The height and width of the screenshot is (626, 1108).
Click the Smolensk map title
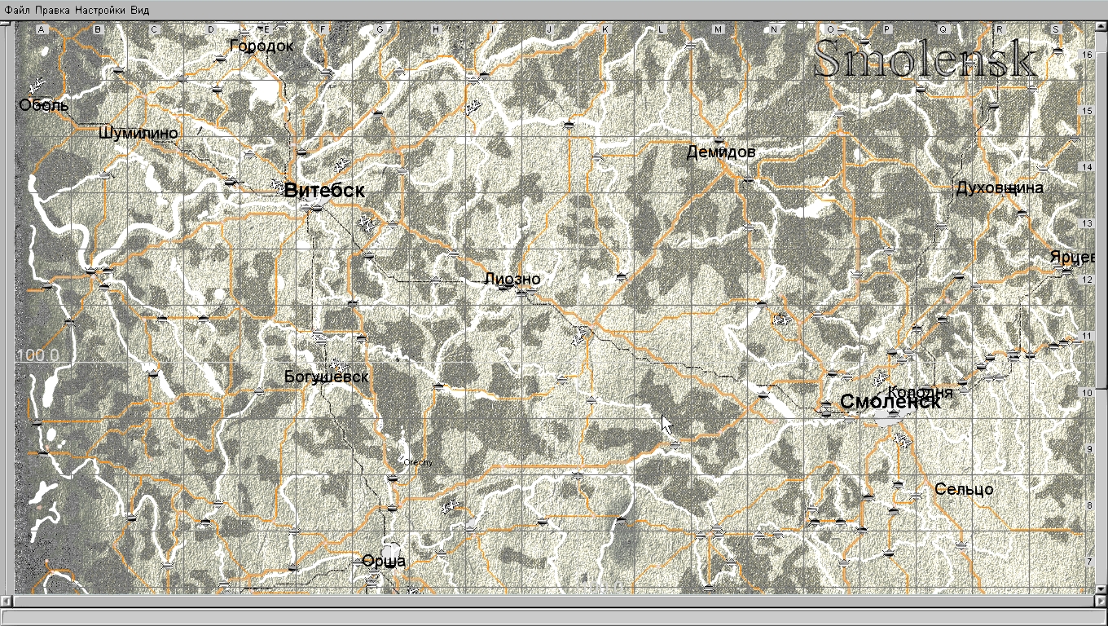coord(926,59)
